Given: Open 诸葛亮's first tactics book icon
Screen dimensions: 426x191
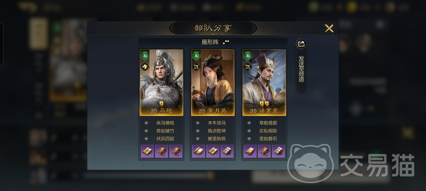Looking at the screenshot, I should (250, 151).
